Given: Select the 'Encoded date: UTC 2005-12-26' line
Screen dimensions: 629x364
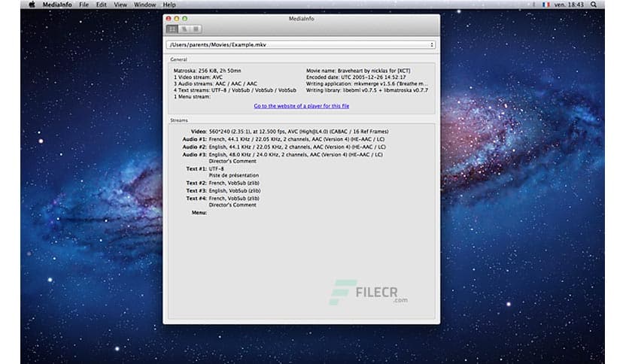Looking at the screenshot, I should (356, 77).
